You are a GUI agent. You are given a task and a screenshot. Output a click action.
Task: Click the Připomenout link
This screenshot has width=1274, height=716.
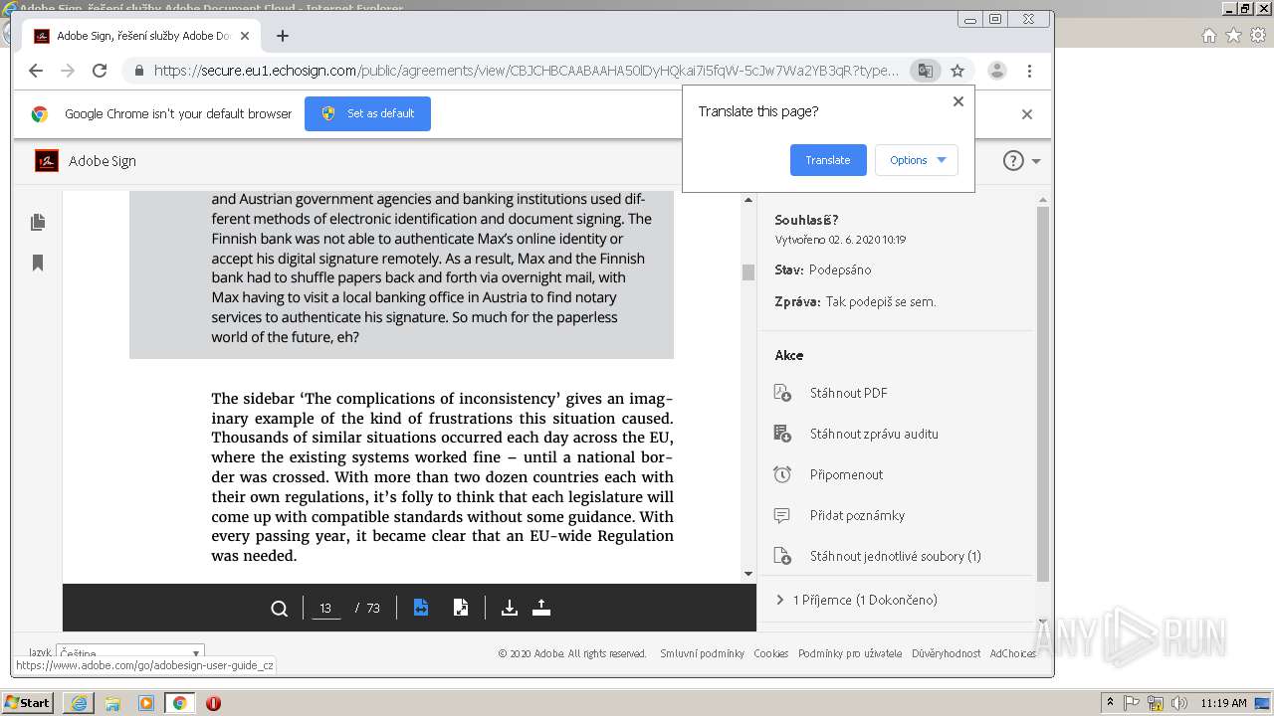coord(846,474)
